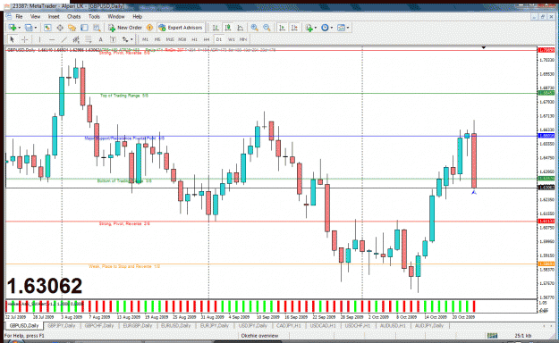
Task: Select the trendline drawing tool
Action: pos(64,39)
